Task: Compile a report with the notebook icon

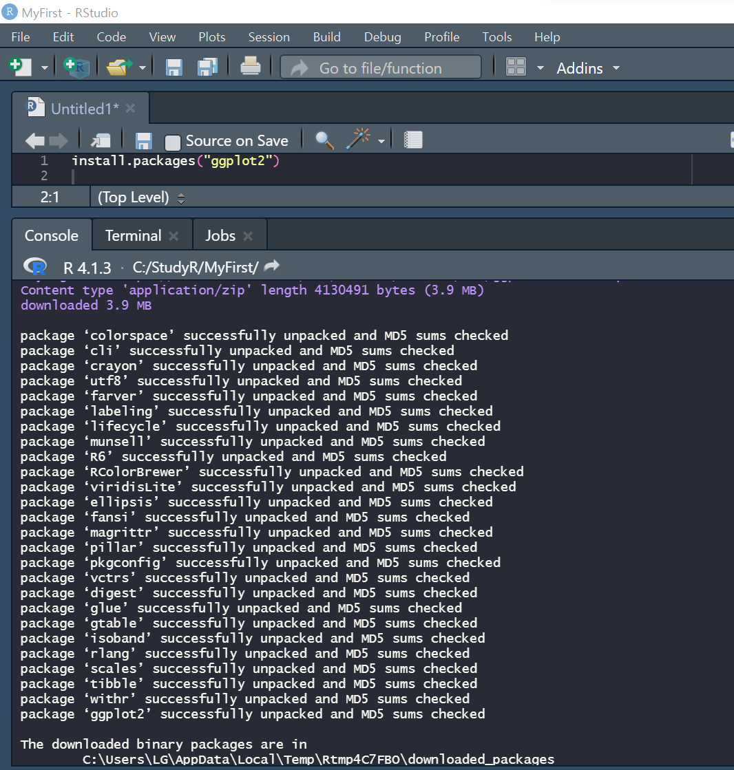Action: tap(413, 140)
